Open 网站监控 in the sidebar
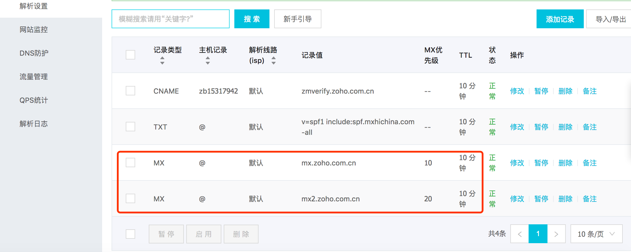This screenshot has height=252, width=631. [x=34, y=29]
